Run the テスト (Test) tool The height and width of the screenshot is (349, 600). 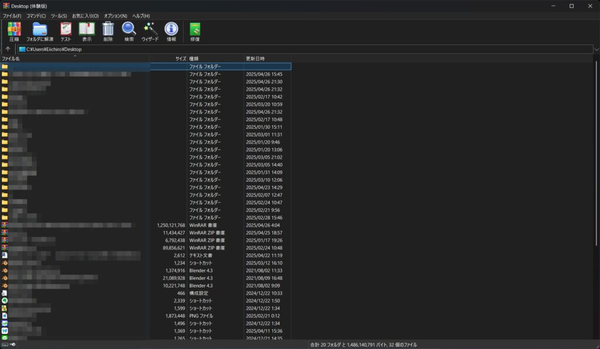point(66,29)
